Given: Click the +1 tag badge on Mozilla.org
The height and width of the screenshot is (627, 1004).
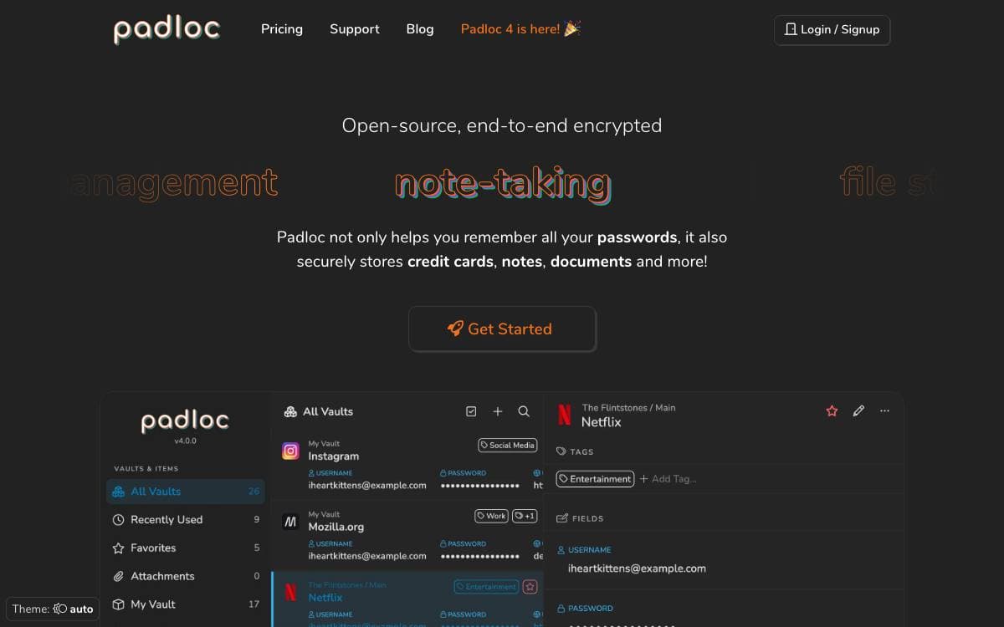Looking at the screenshot, I should [525, 516].
